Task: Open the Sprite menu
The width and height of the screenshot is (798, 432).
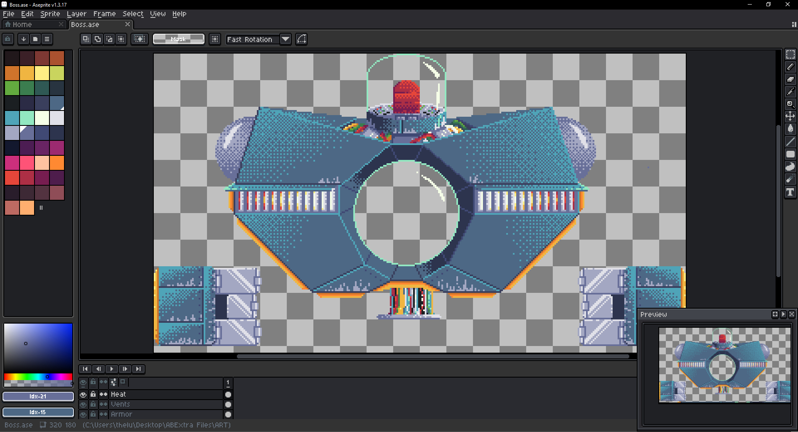Action: pos(50,14)
